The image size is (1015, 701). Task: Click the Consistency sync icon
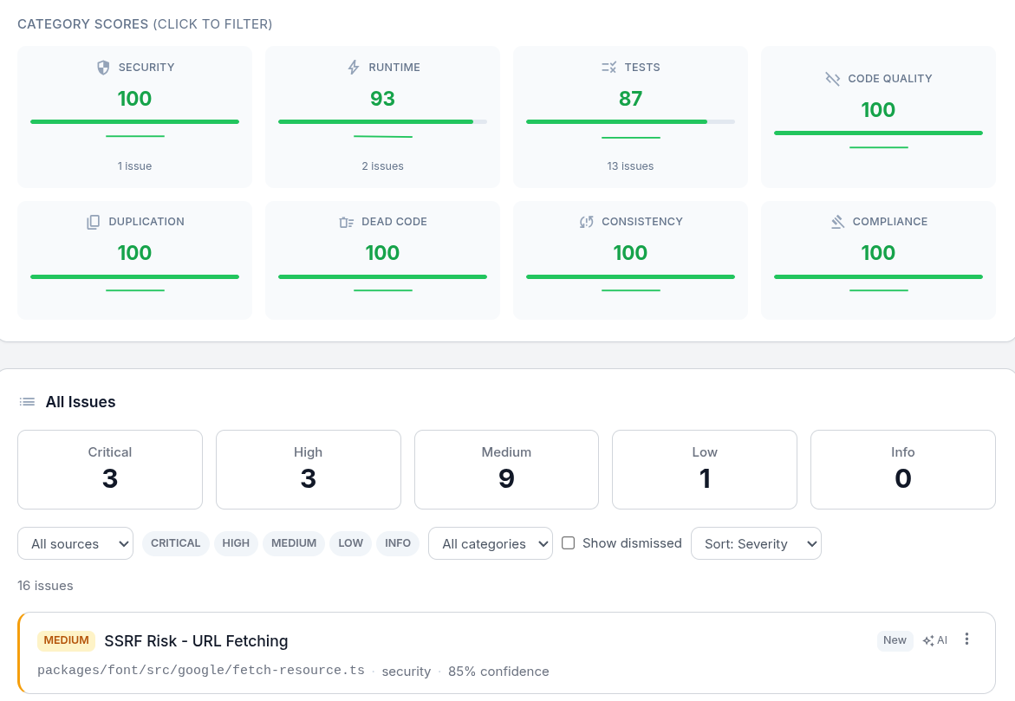(586, 222)
